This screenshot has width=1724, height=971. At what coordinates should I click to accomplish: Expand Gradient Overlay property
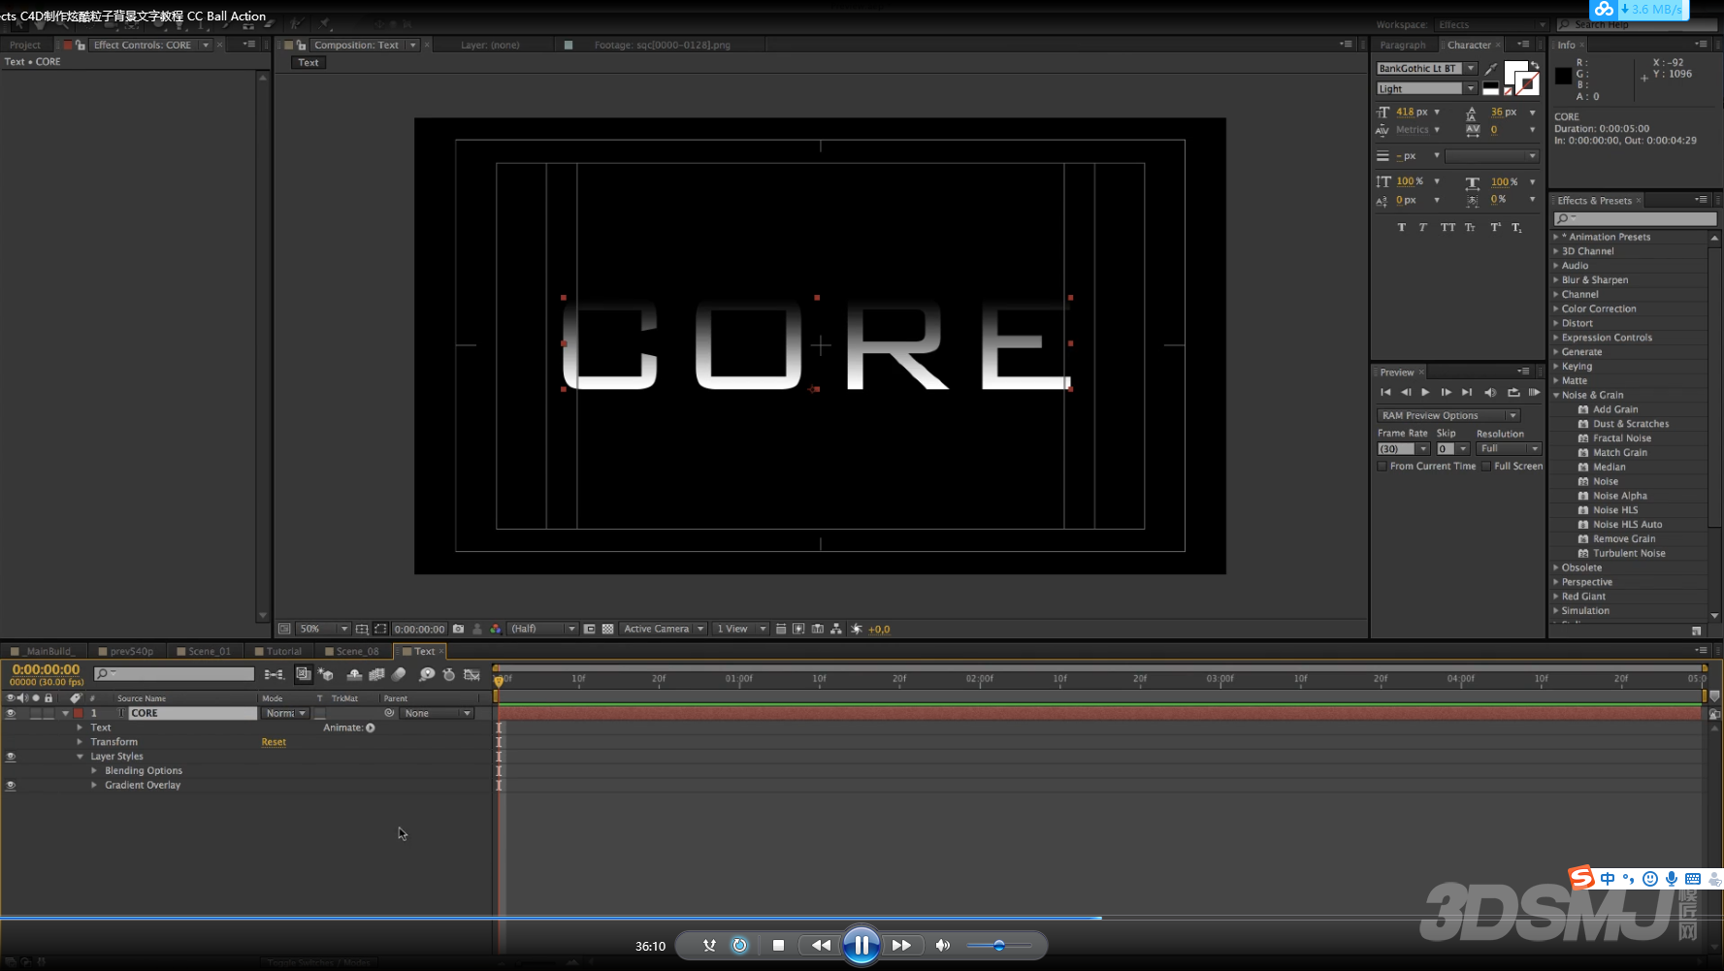(94, 786)
